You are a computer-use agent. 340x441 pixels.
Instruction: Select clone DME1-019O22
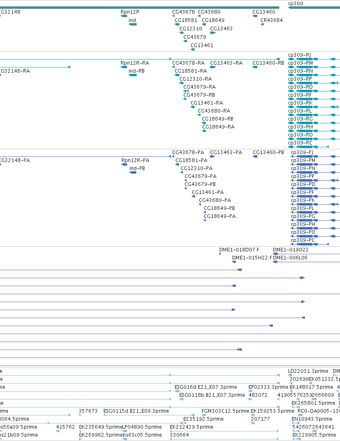click(x=290, y=250)
